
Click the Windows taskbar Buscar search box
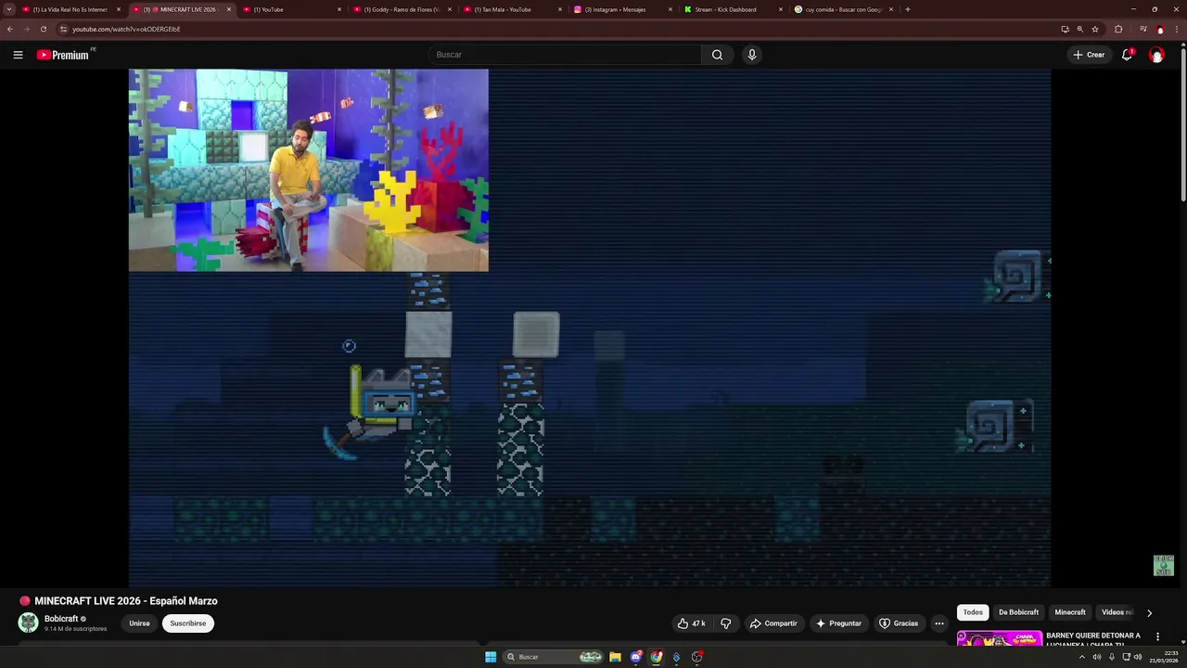pyautogui.click(x=553, y=657)
